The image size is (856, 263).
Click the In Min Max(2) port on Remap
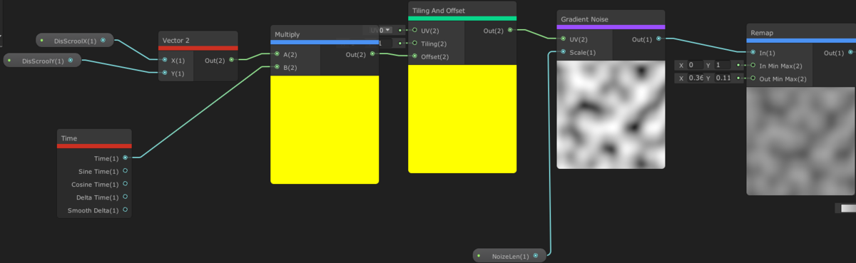(x=753, y=66)
